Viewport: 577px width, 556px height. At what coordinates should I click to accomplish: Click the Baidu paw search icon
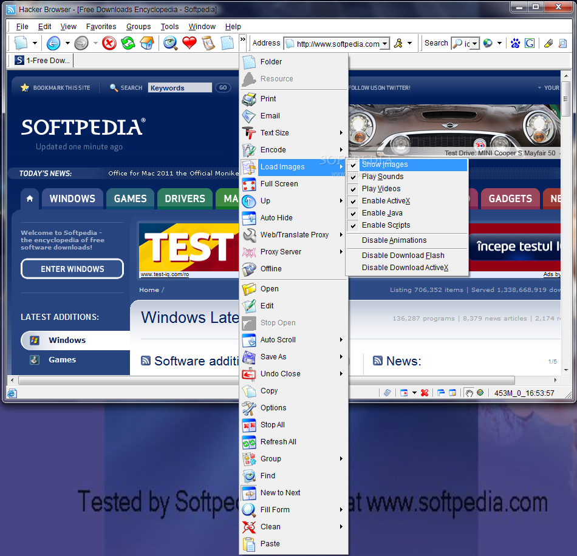point(515,43)
